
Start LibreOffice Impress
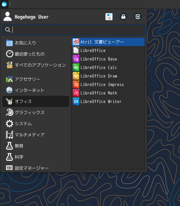(108, 84)
